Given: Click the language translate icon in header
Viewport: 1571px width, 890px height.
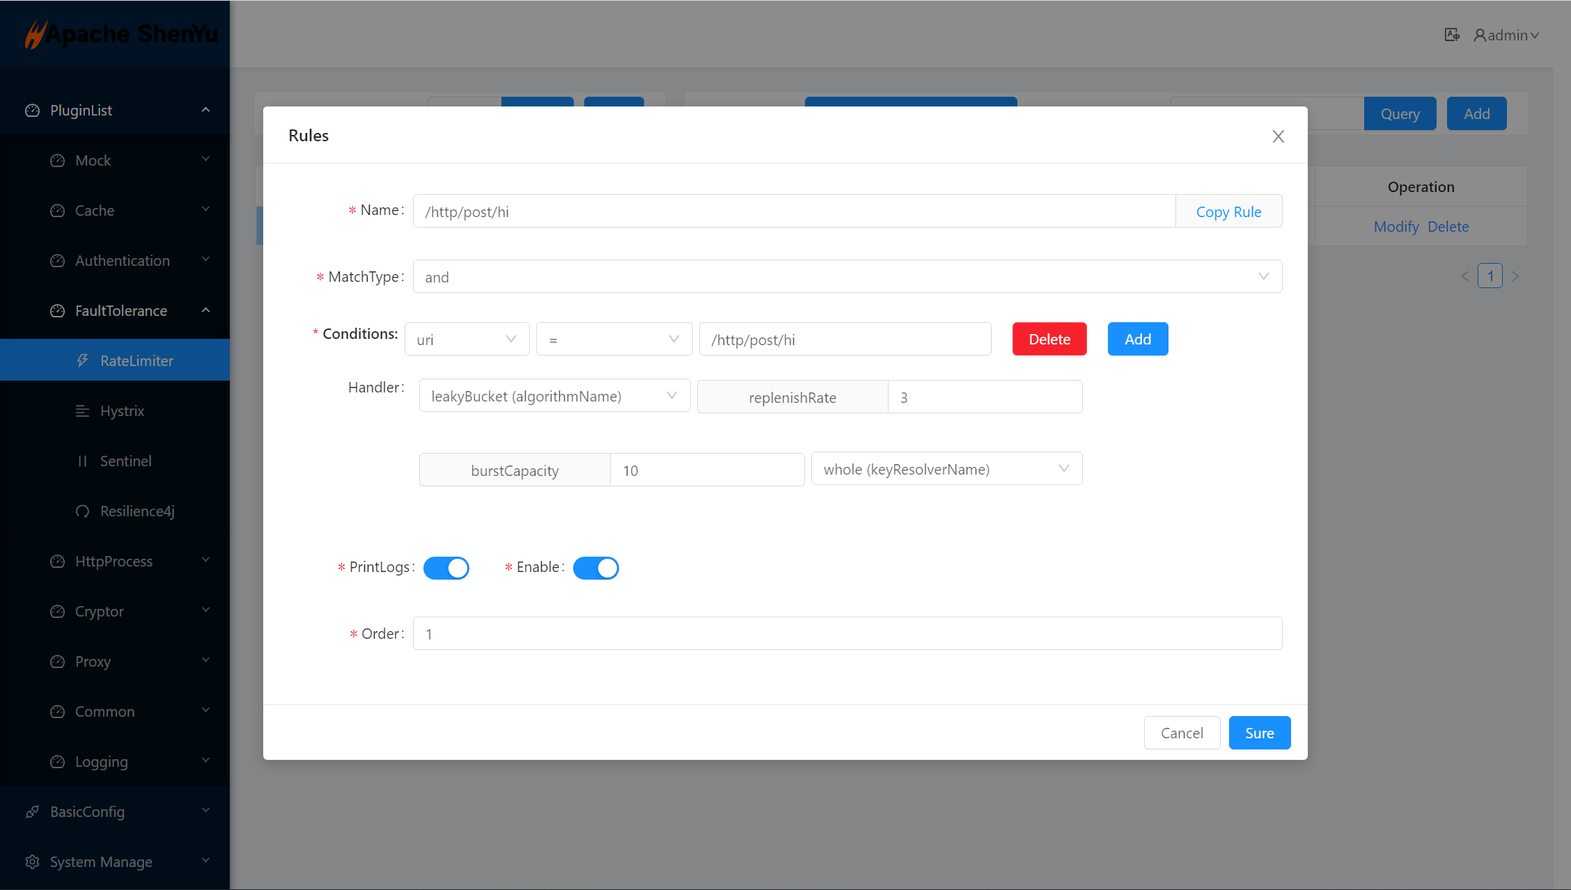Looking at the screenshot, I should tap(1451, 35).
